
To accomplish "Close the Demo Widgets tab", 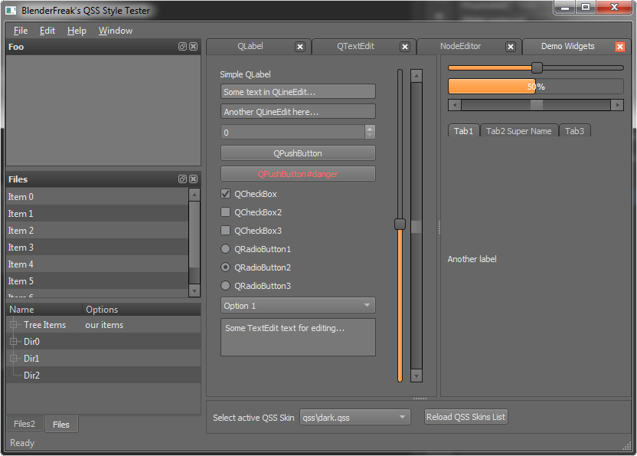I will point(620,47).
